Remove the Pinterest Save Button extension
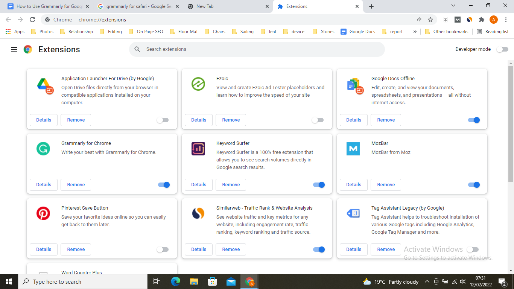The width and height of the screenshot is (514, 289). coord(76,249)
